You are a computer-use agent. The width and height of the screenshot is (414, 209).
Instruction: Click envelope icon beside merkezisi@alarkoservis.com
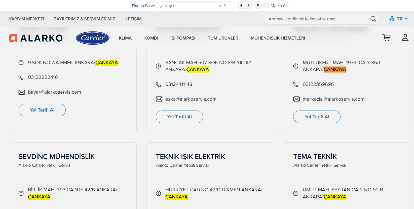pyautogui.click(x=296, y=99)
